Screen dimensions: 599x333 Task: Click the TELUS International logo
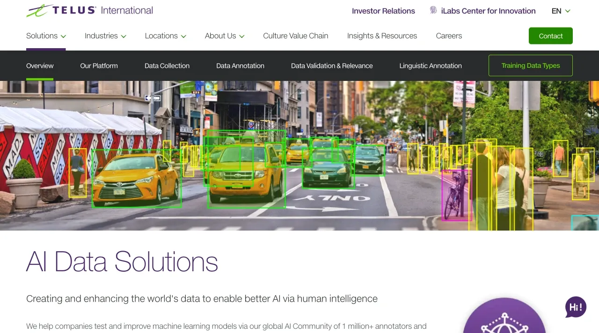click(89, 10)
